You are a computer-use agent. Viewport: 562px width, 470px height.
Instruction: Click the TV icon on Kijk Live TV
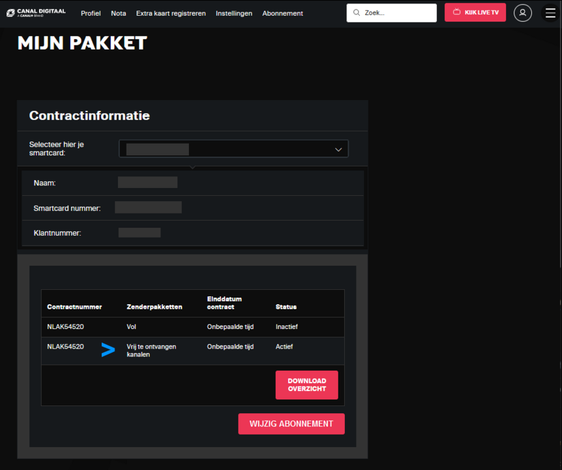pos(456,12)
